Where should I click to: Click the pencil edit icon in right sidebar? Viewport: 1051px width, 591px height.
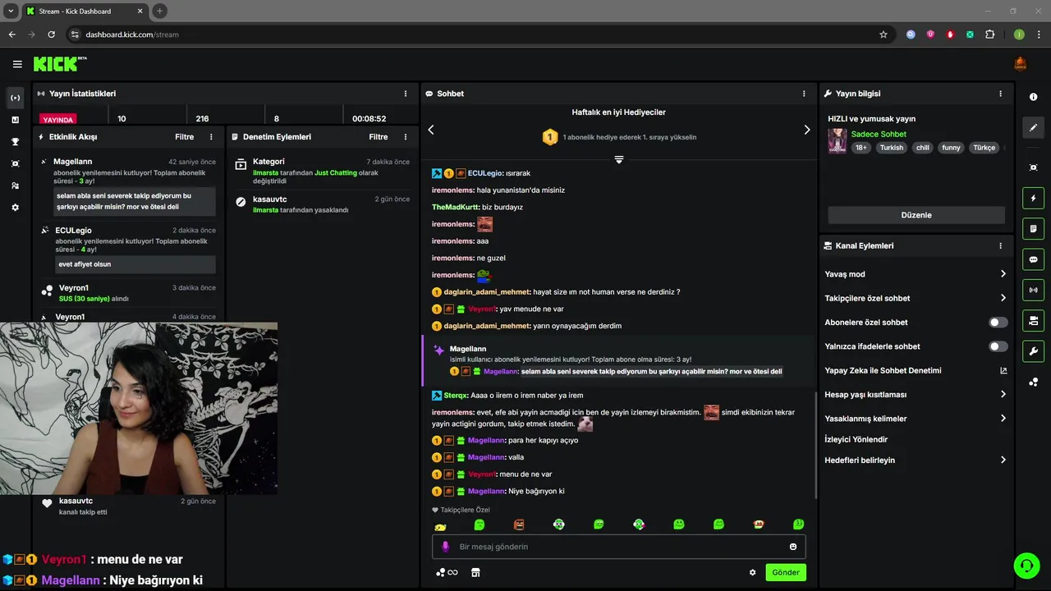click(1033, 127)
